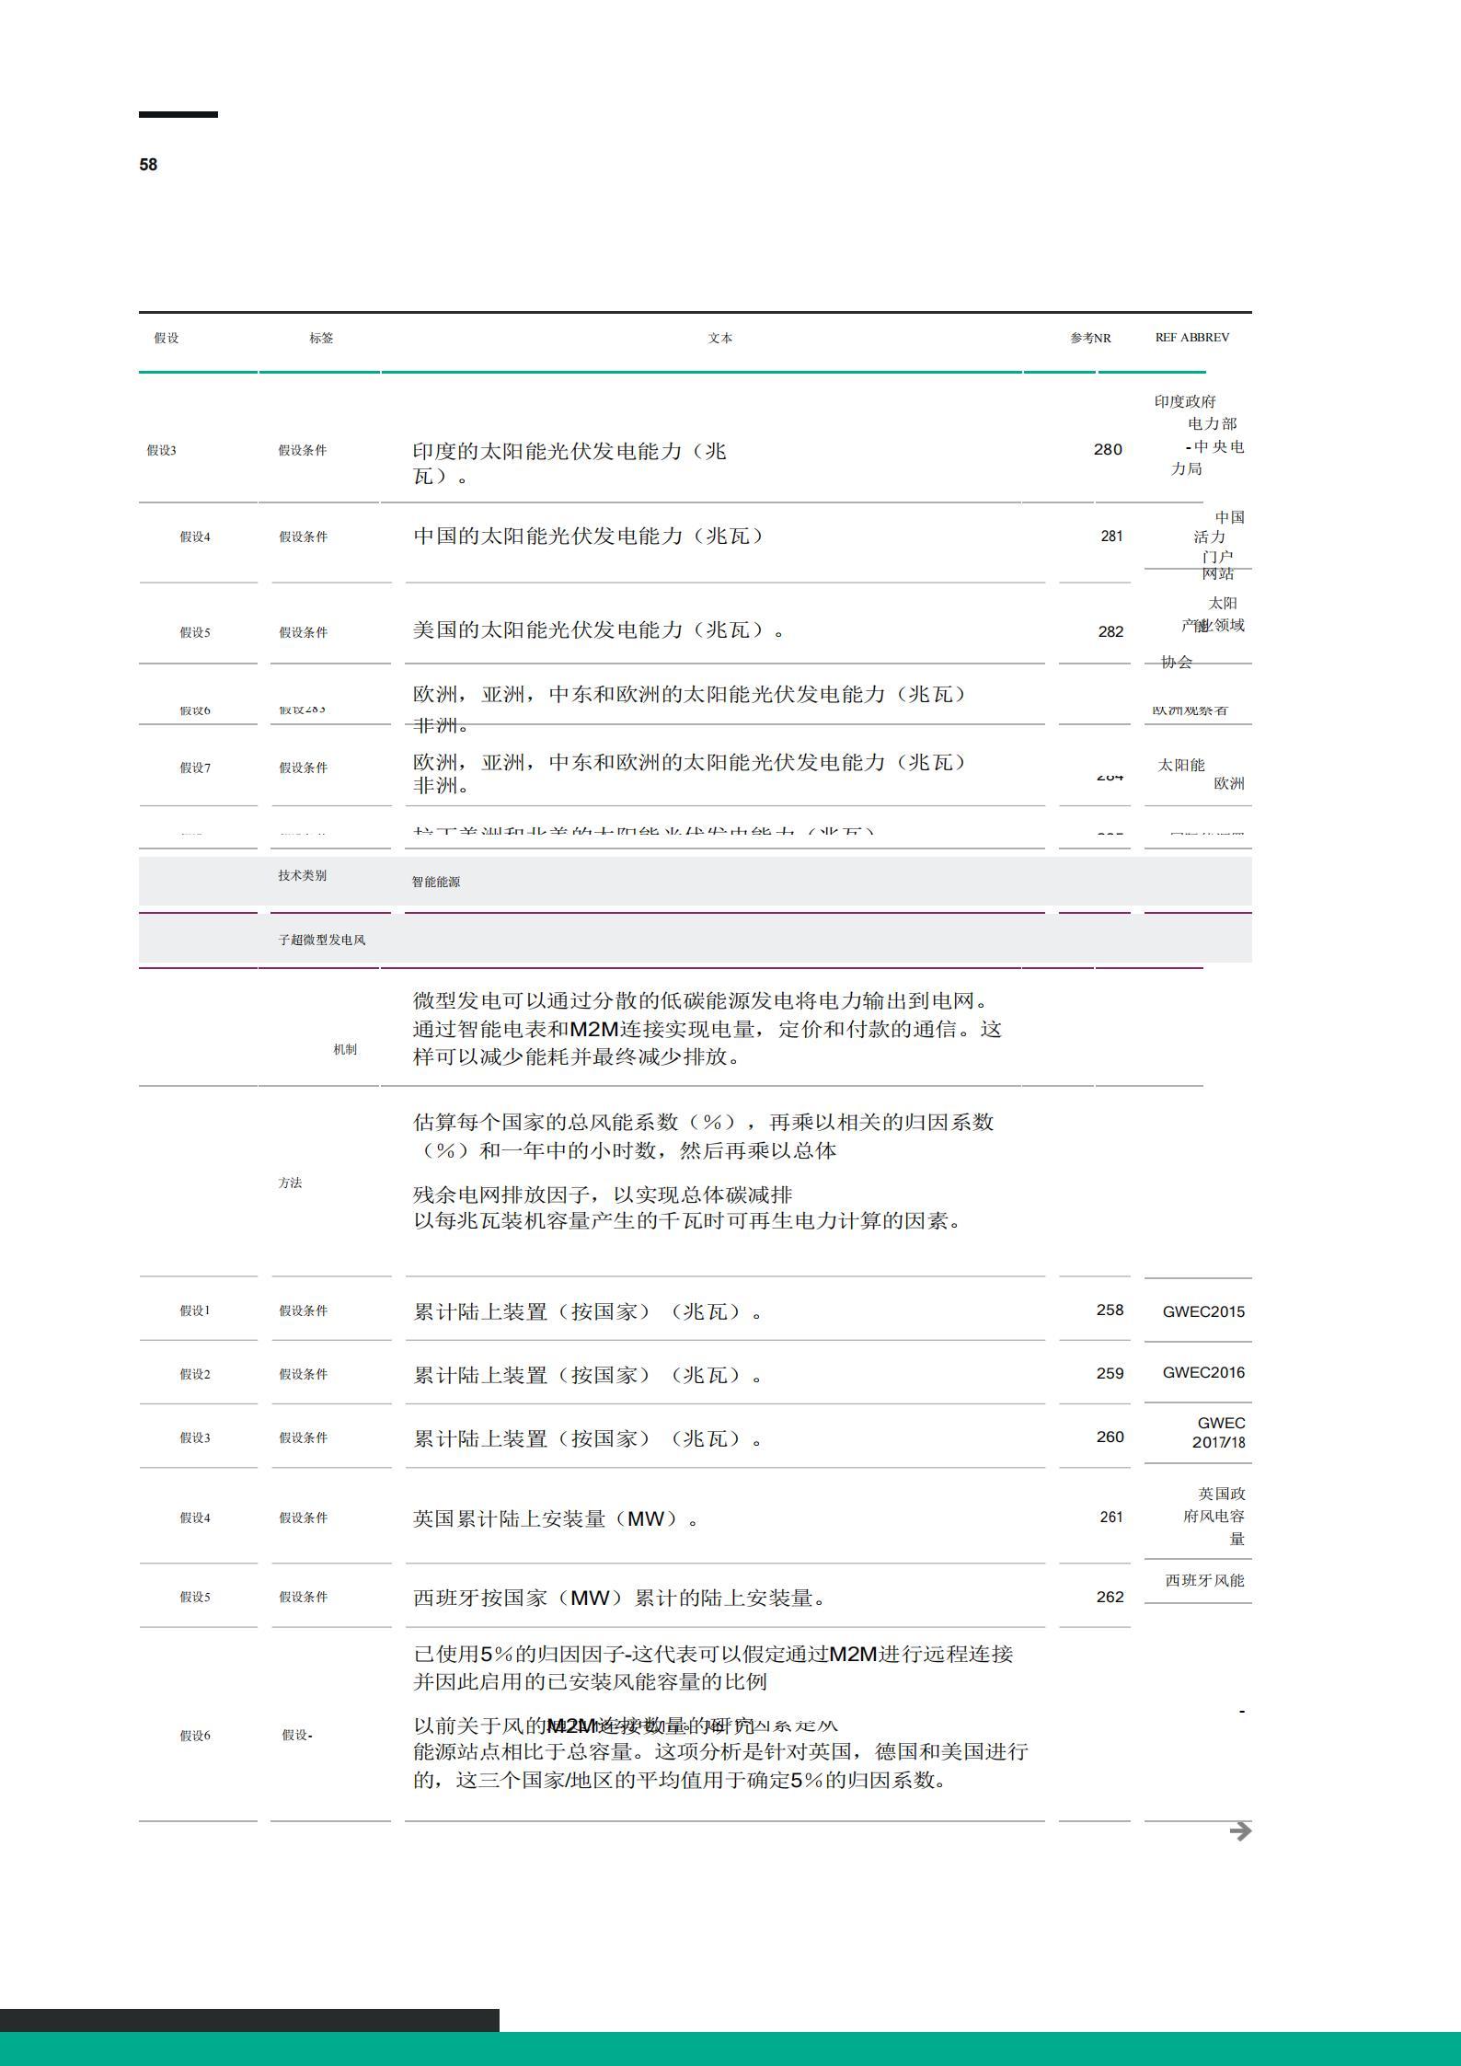This screenshot has height=2066, width=1461.
Task: Click the 假设- label in the last row
Action: 297,1735
